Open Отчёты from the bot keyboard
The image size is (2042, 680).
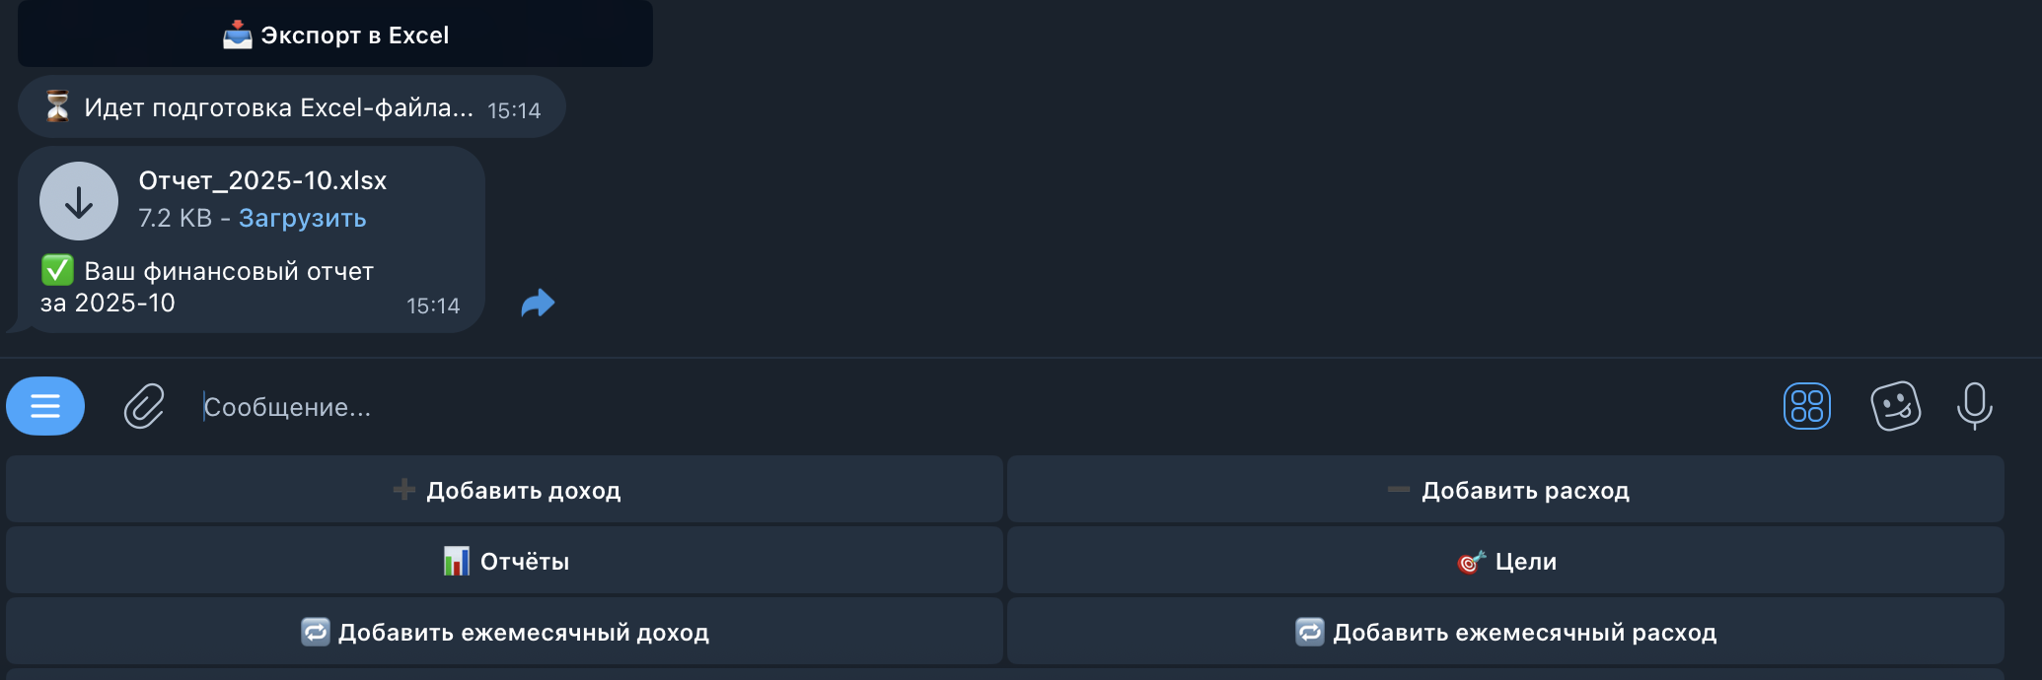tap(505, 561)
